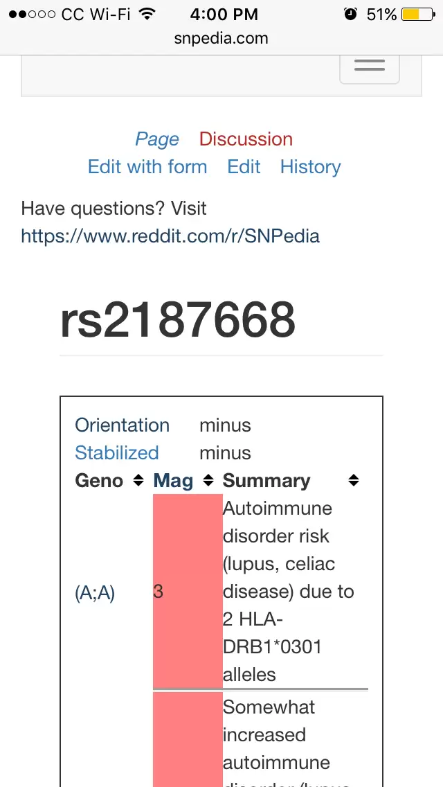Open the Discussion tab
443x787 pixels.
246,139
